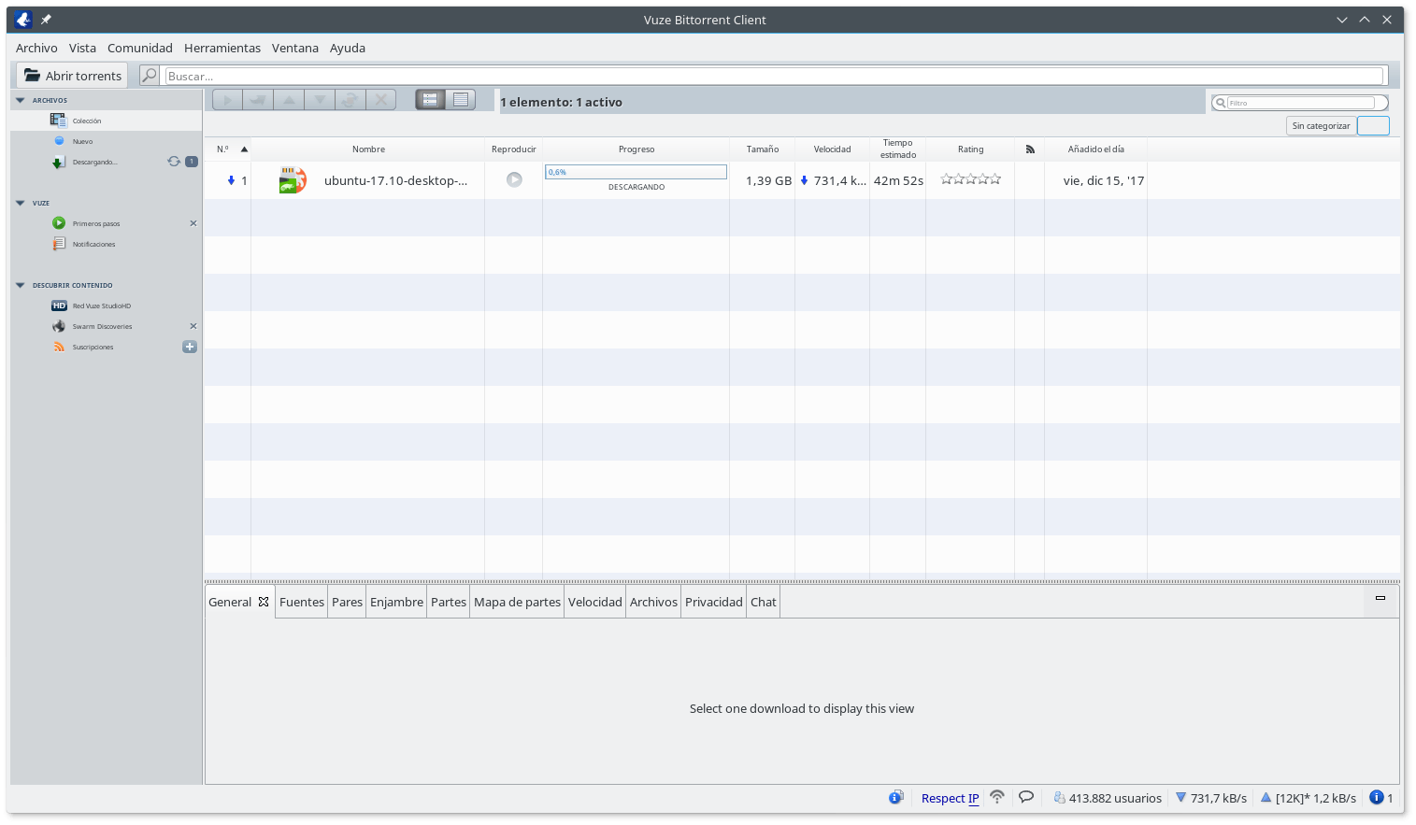Sort by the Añadido el día column header
Image resolution: width=1416 pixels, height=825 pixels.
click(1096, 149)
